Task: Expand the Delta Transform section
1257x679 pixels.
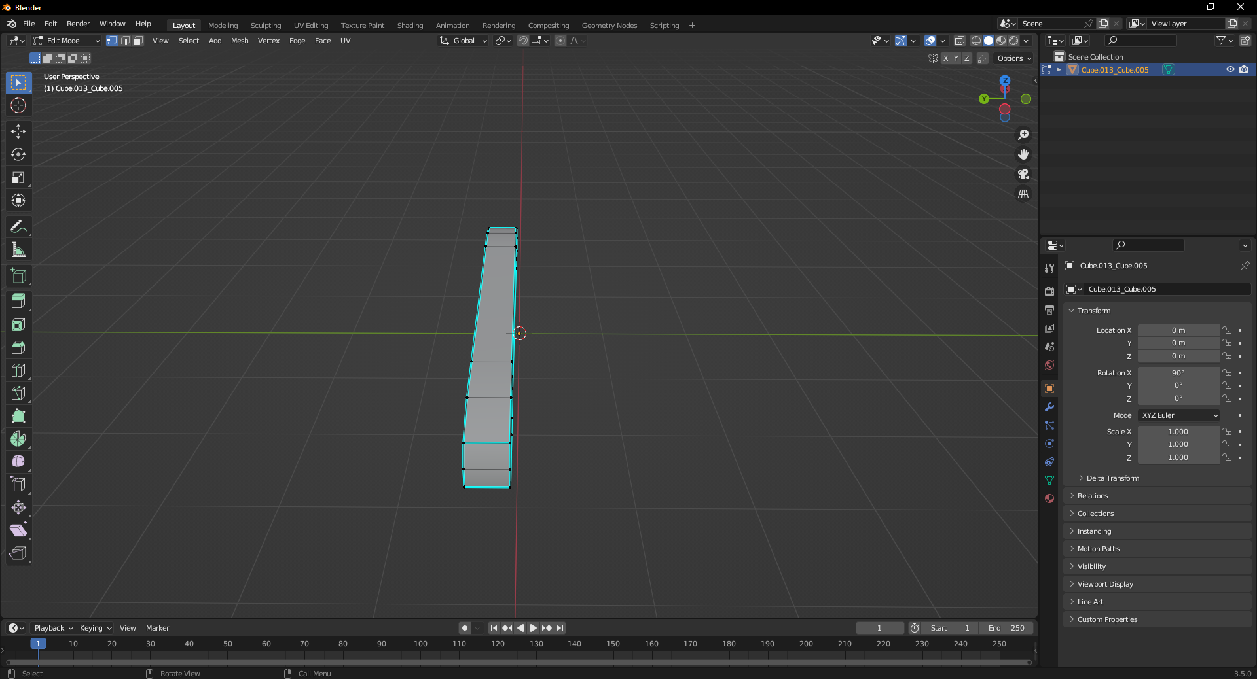Action: pyautogui.click(x=1113, y=478)
